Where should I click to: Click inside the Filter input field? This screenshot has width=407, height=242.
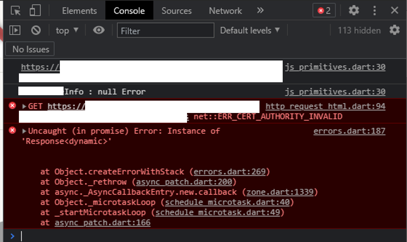pyautogui.click(x=165, y=30)
